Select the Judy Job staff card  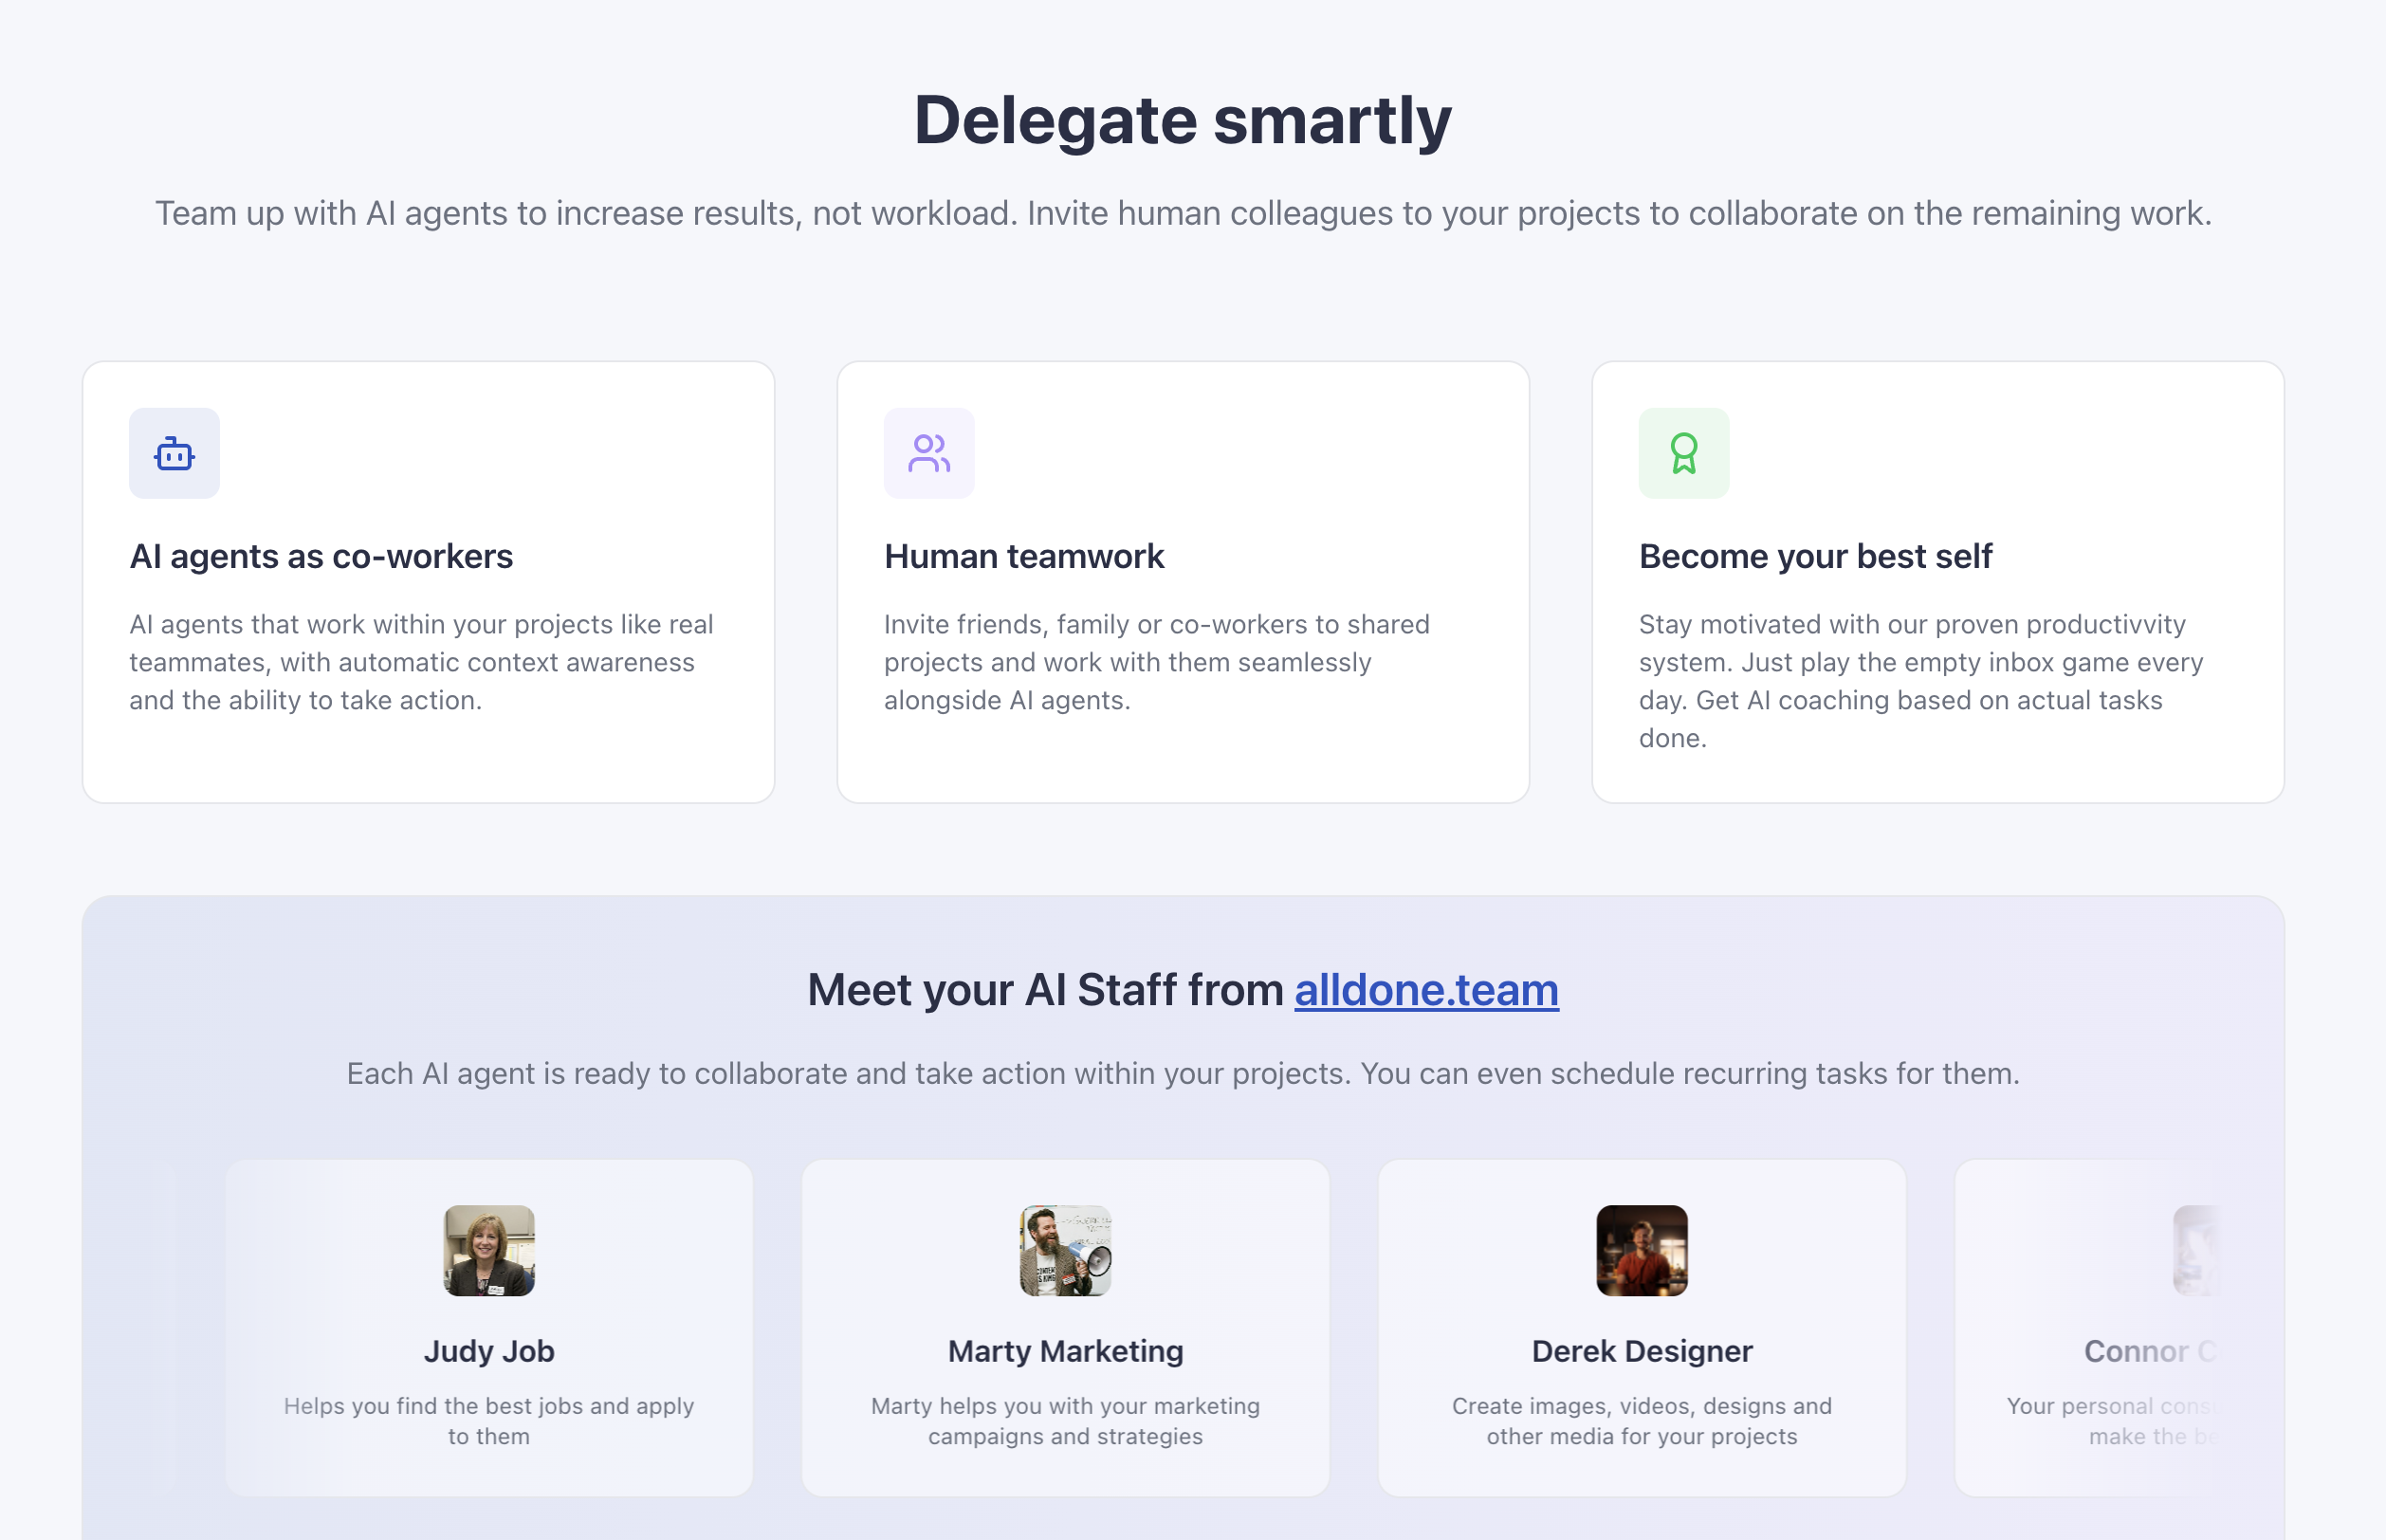coord(489,1328)
